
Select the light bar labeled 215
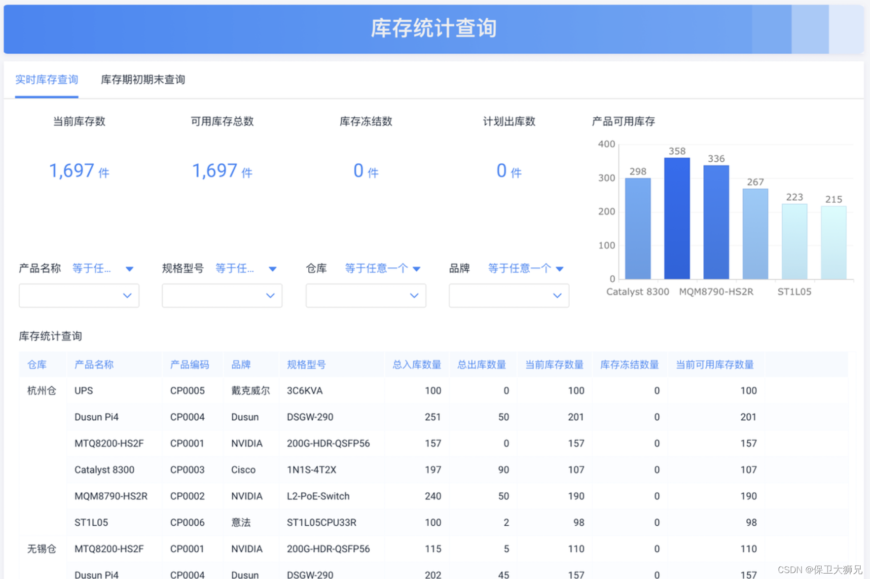tap(834, 242)
